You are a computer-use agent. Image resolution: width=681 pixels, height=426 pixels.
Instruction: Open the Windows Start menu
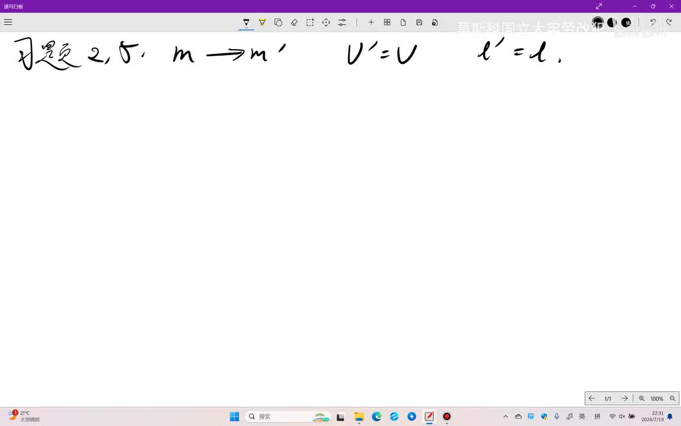point(234,417)
